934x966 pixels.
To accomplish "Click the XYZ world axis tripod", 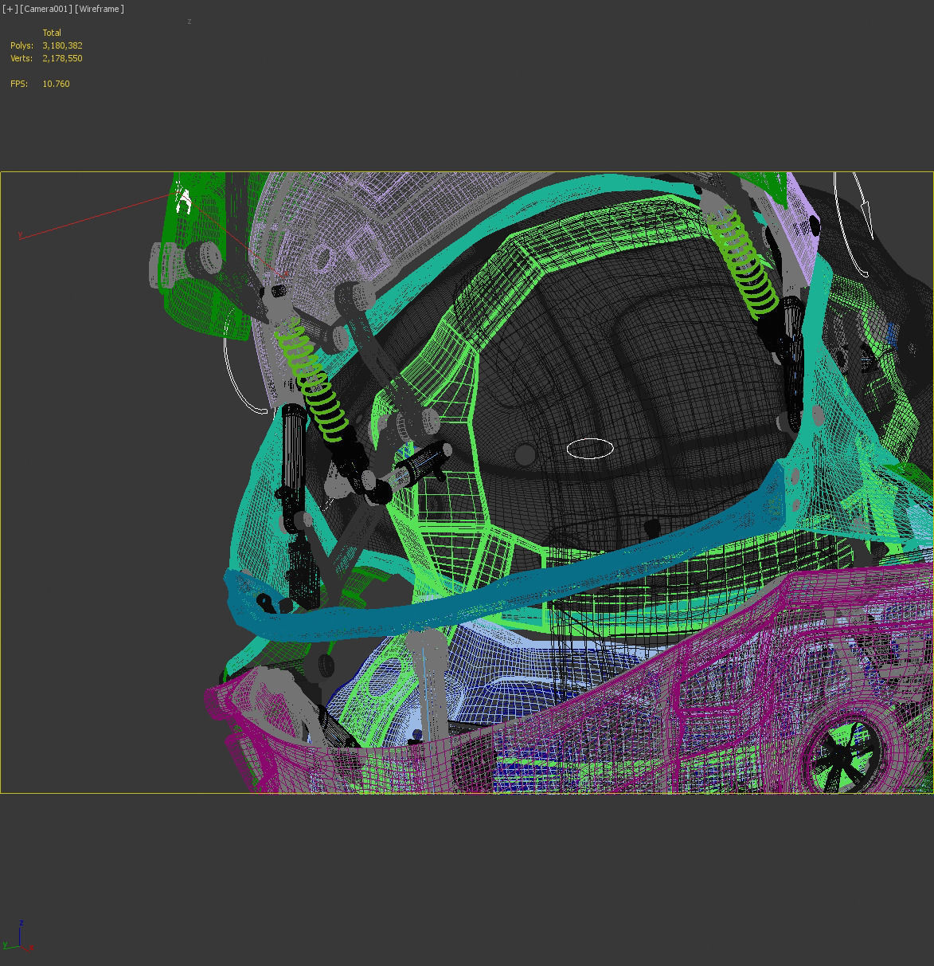I will [x=18, y=937].
